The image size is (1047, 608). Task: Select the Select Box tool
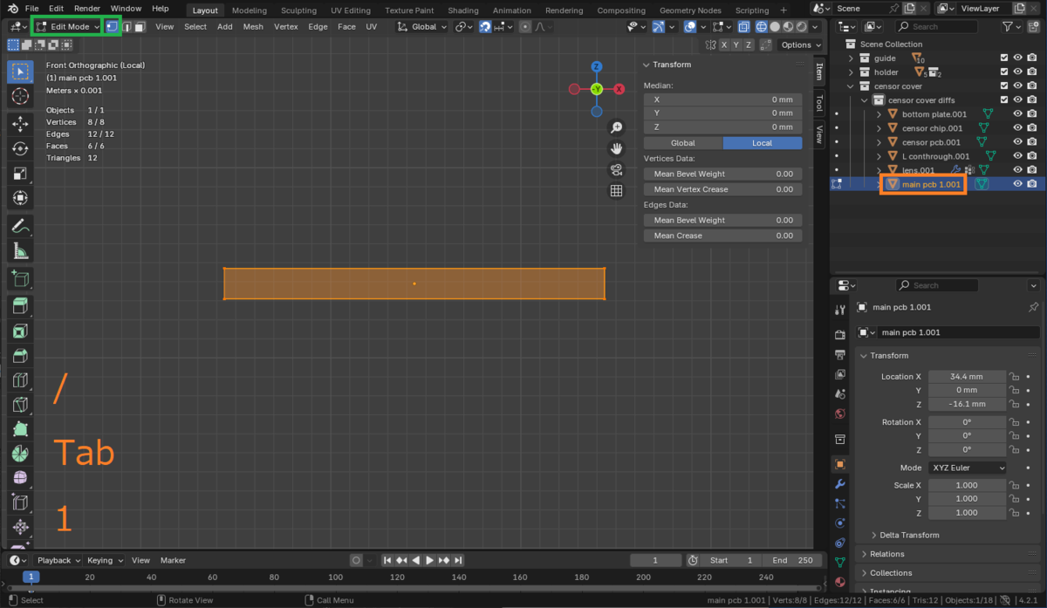click(x=19, y=71)
